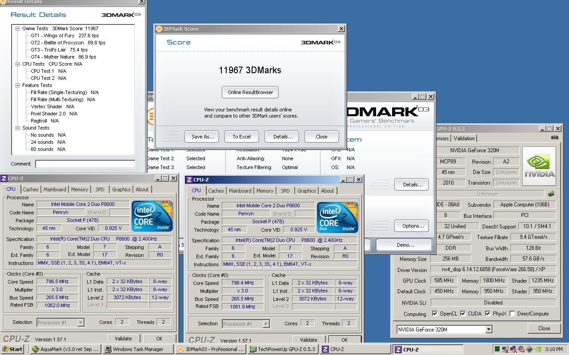Screen dimensions: 569x355
Task: Collapse the Game Tests tree node
Action: (x=18, y=28)
